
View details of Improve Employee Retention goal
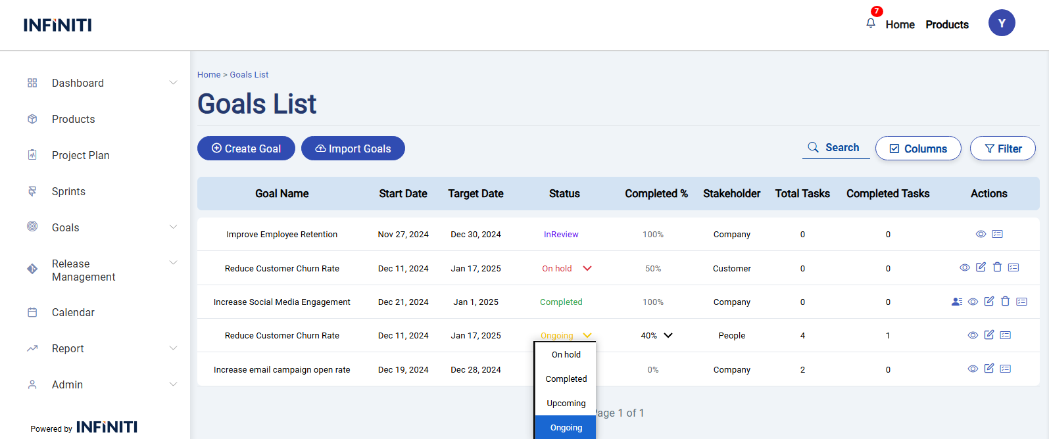pyautogui.click(x=981, y=234)
